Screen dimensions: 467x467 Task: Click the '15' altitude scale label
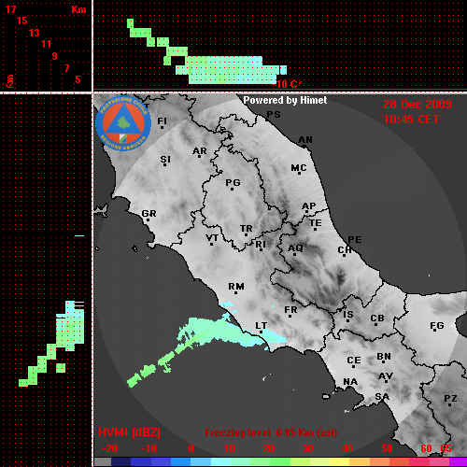[x=22, y=21]
